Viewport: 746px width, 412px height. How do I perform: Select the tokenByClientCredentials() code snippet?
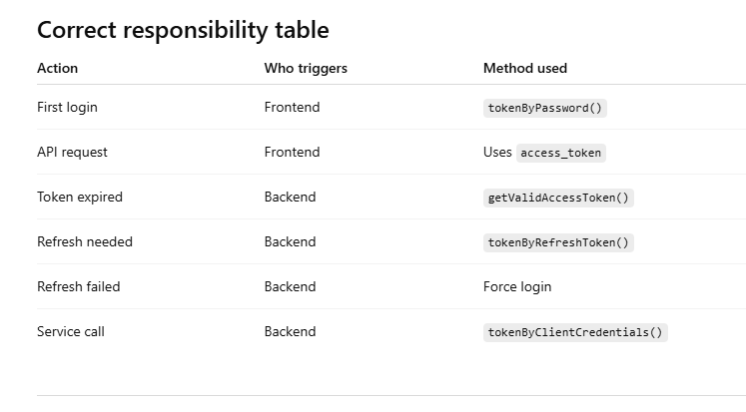(575, 332)
